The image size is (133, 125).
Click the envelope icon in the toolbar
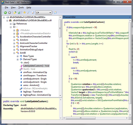coord(55,13)
